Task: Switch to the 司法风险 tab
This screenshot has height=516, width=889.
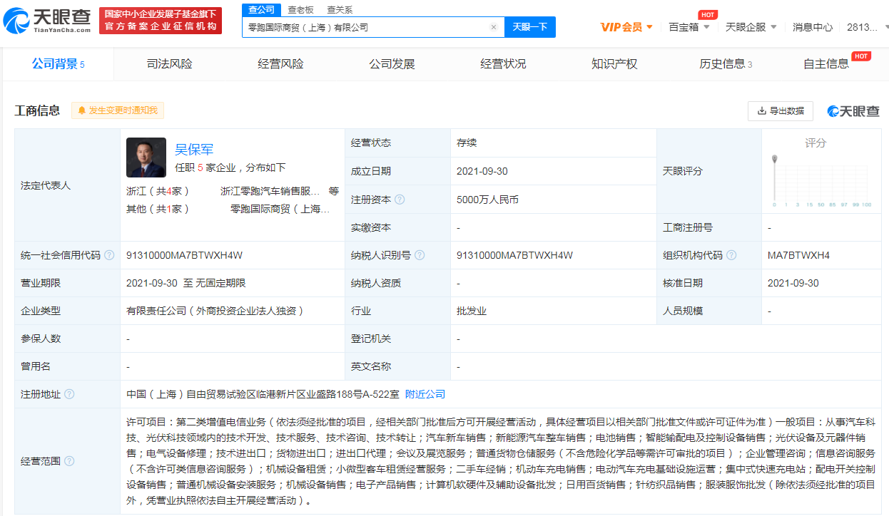Action: 169,64
